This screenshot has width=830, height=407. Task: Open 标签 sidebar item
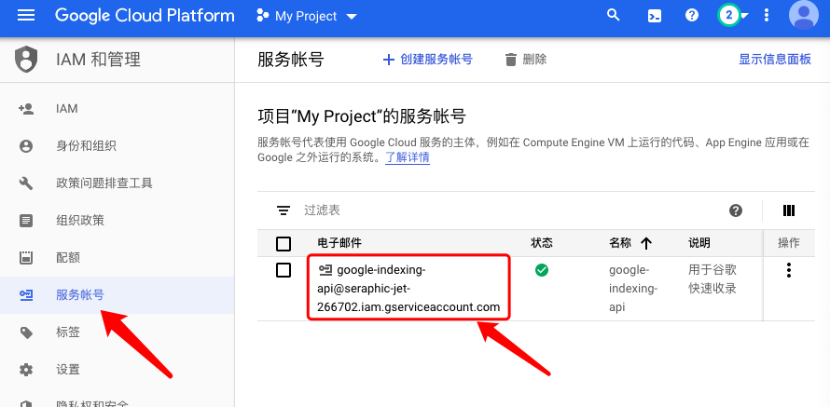point(117,332)
